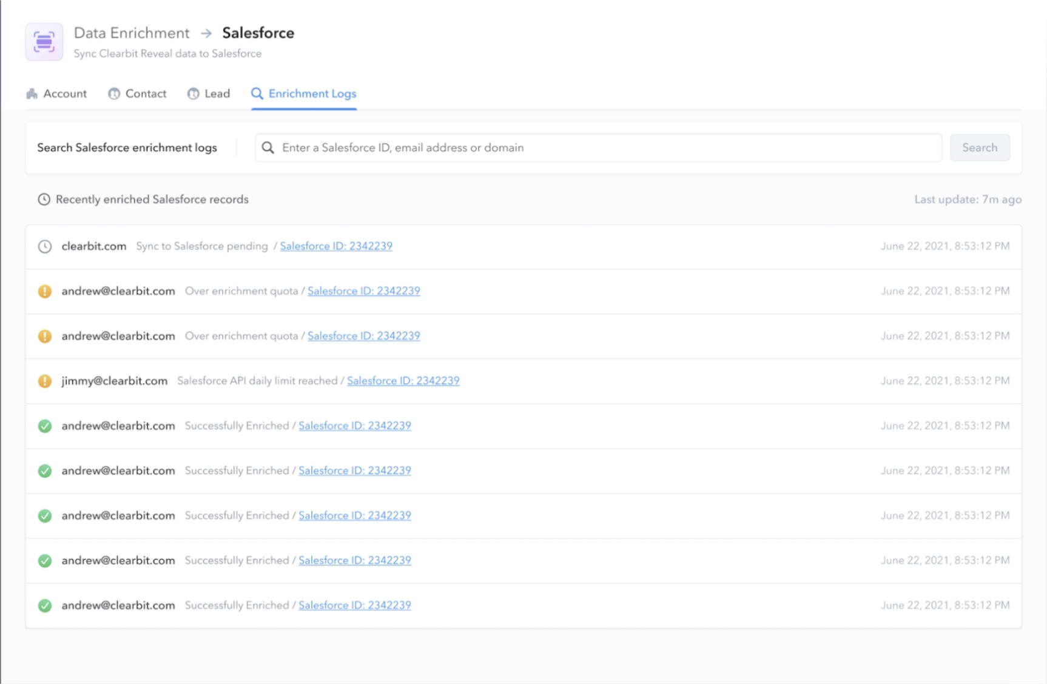This screenshot has height=684, width=1047.
Task: Click the magnifier icon in search field
Action: click(x=268, y=147)
